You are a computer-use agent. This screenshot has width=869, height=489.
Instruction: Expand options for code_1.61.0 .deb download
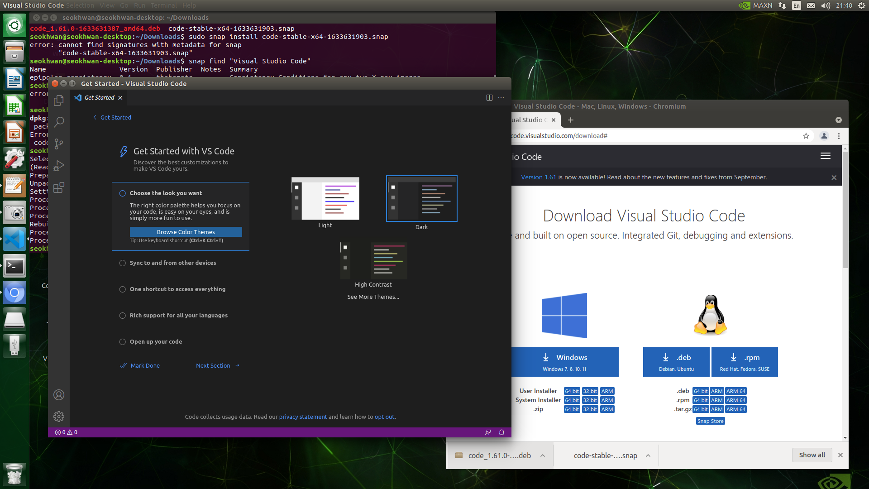click(x=543, y=455)
